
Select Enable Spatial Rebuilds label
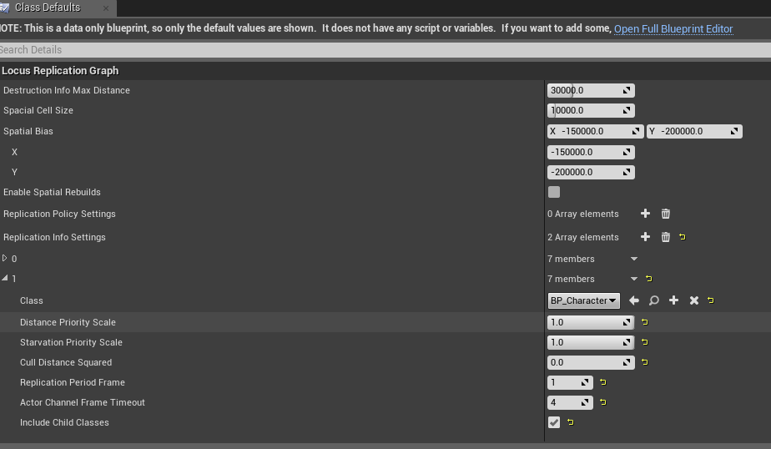pyautogui.click(x=52, y=192)
